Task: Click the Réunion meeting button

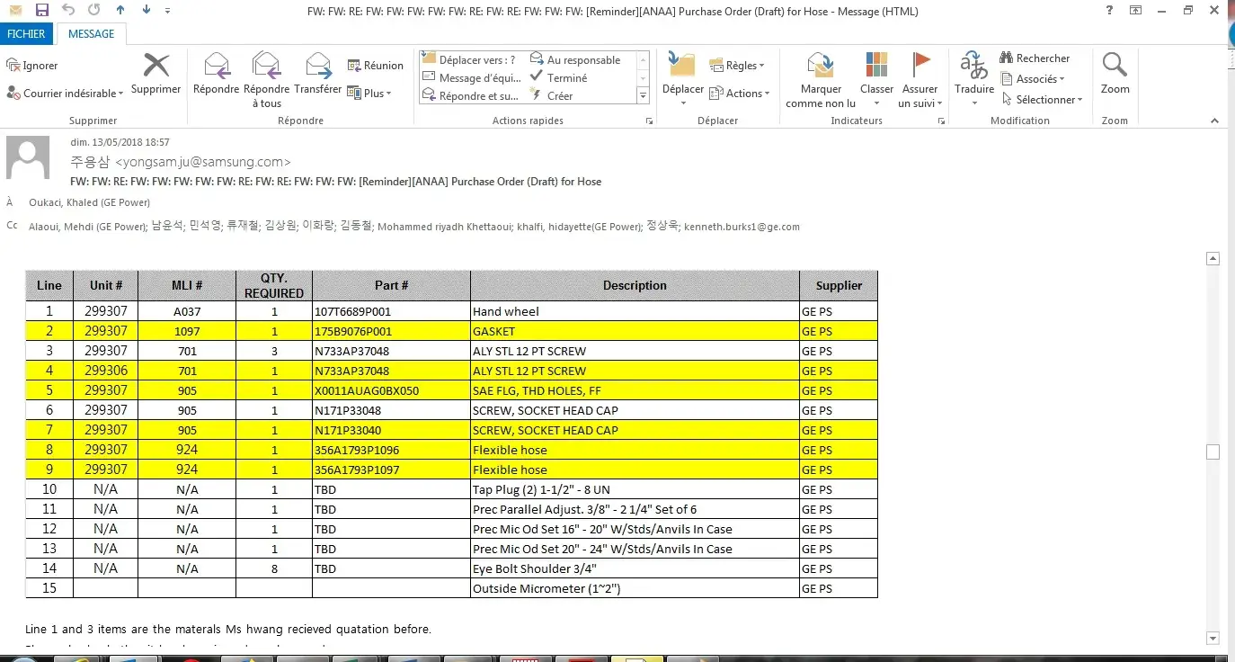Action: pyautogui.click(x=375, y=66)
